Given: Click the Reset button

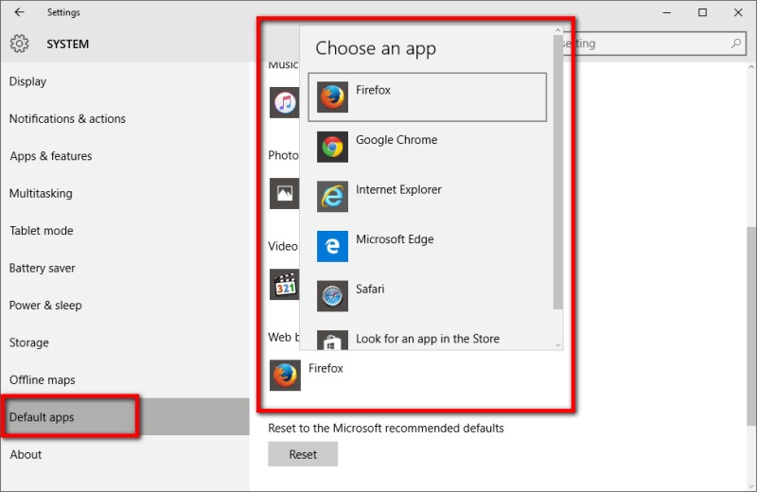Looking at the screenshot, I should [303, 454].
